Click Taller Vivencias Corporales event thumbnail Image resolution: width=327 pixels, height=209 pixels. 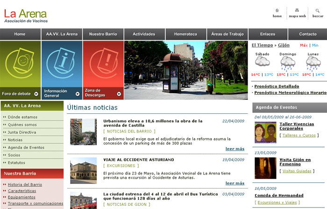pos(265,132)
